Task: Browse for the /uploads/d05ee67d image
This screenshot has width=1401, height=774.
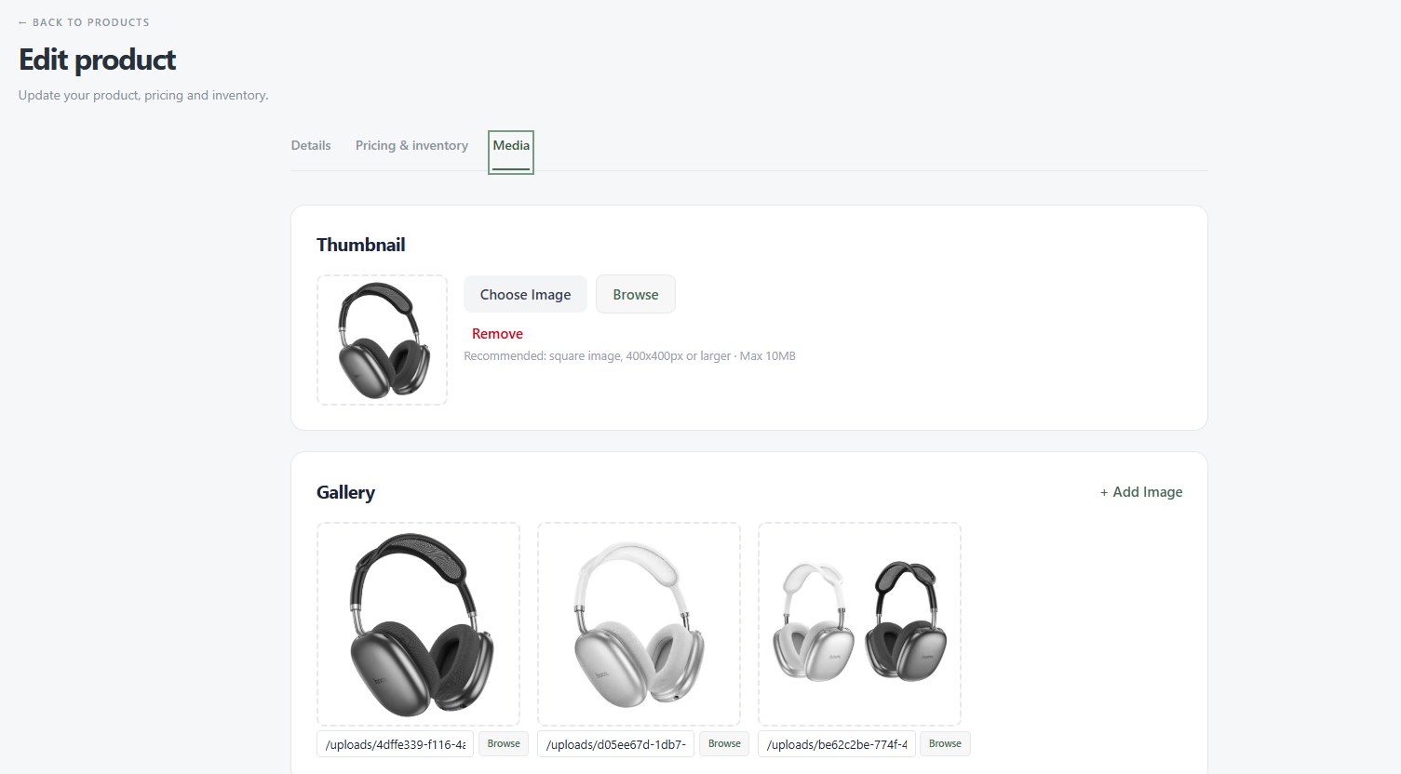Action: (724, 743)
